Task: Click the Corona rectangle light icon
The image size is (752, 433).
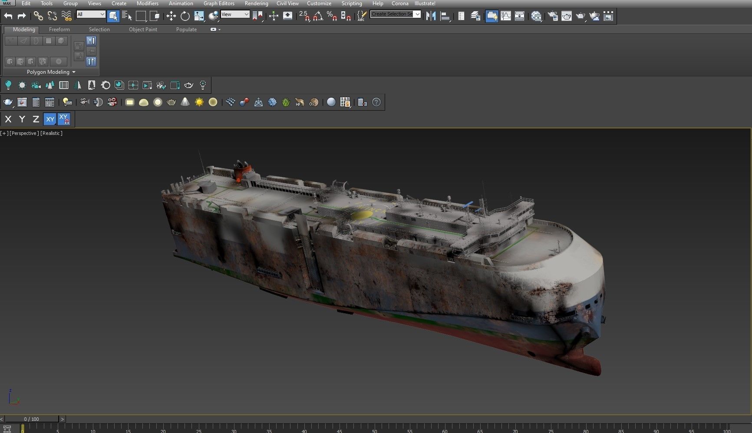Action: [x=130, y=102]
